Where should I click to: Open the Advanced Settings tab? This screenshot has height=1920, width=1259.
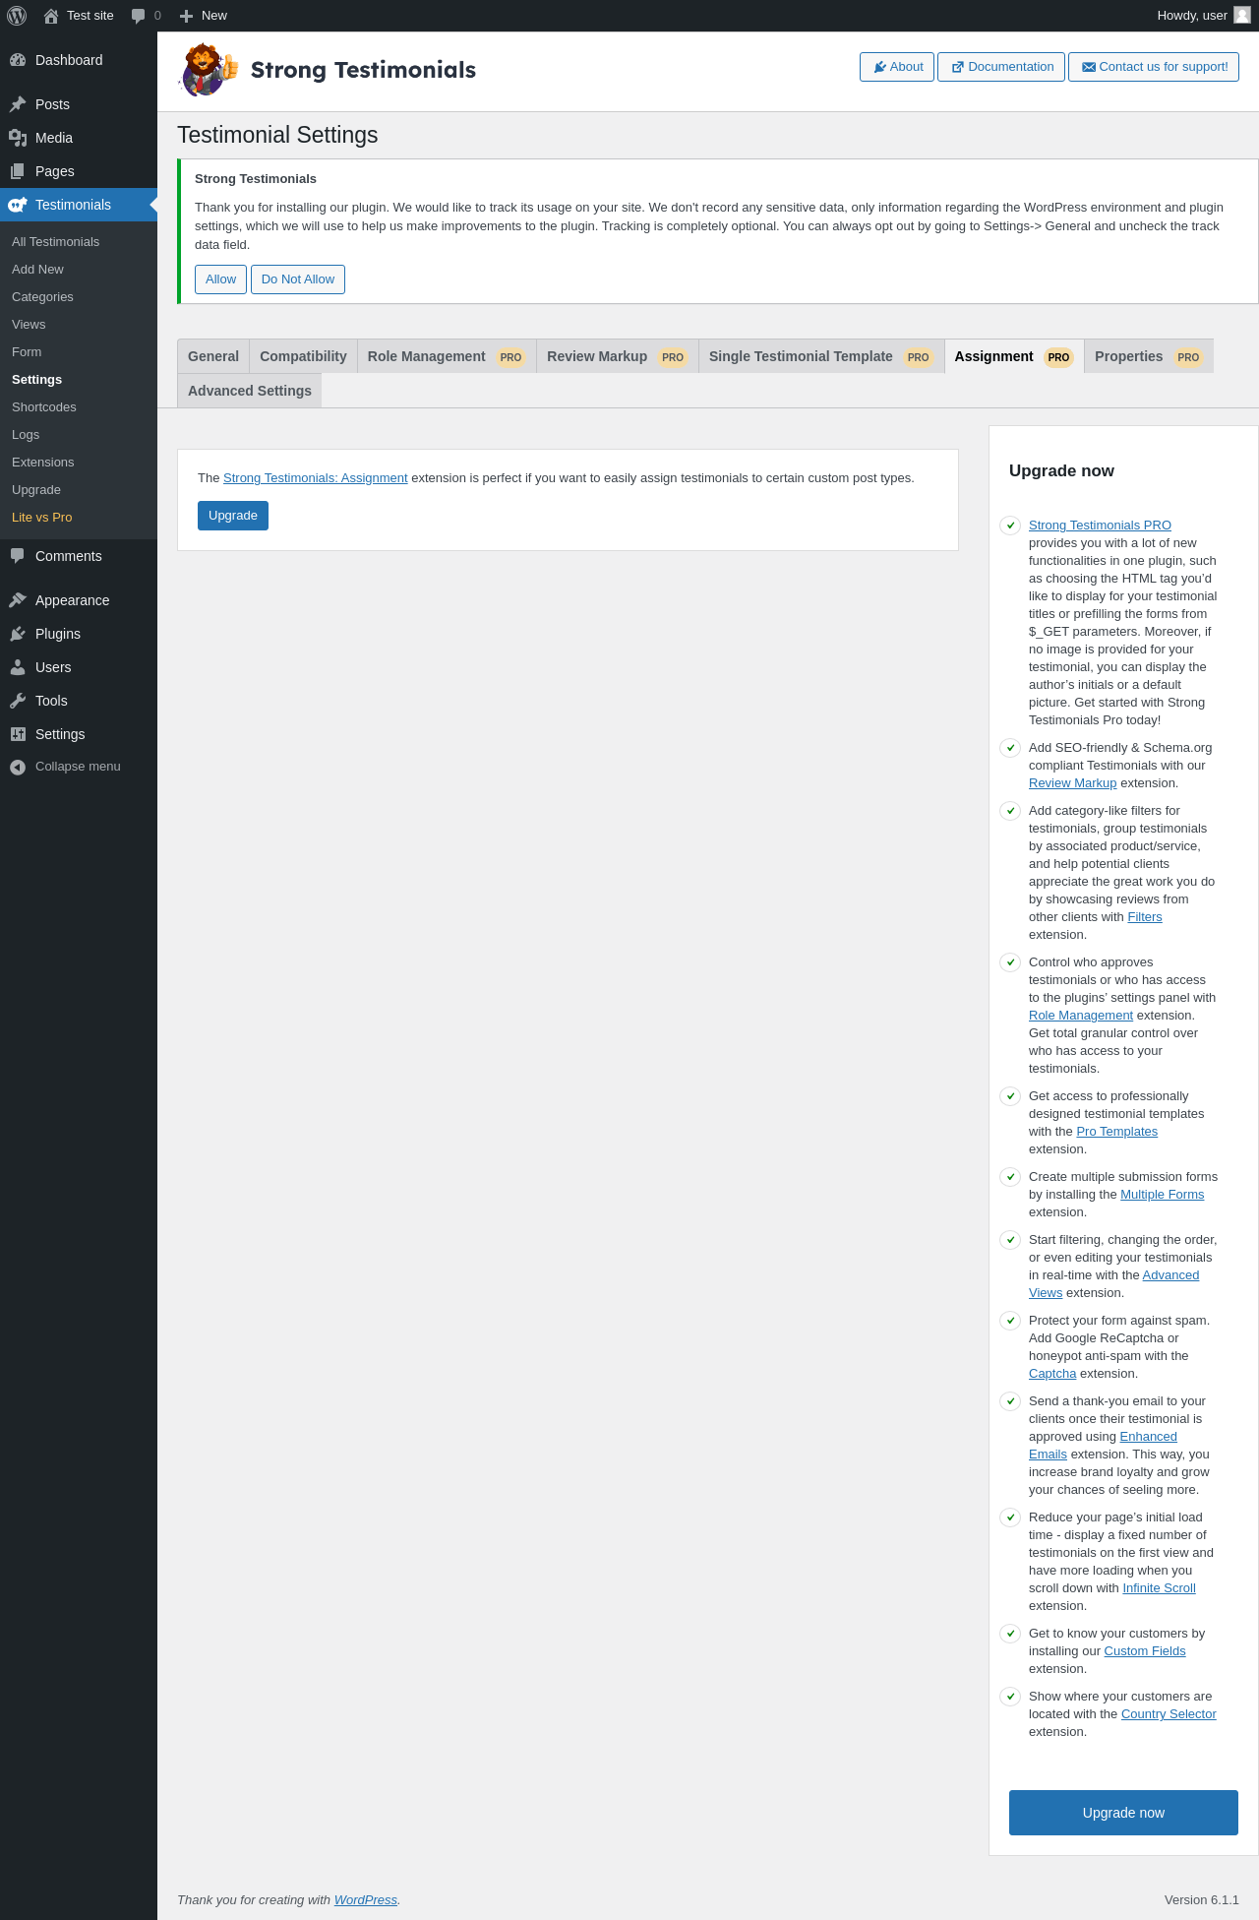250,391
